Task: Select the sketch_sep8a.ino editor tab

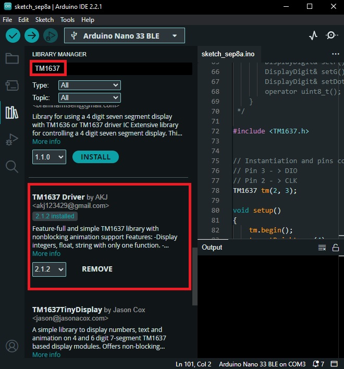Action: pyautogui.click(x=228, y=54)
